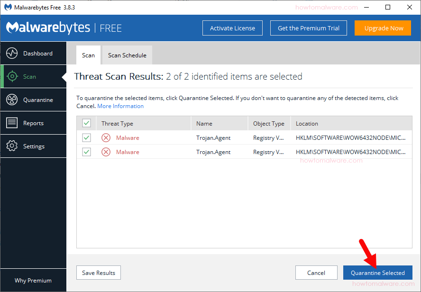Image resolution: width=421 pixels, height=292 pixels.
Task: Toggle the checkbox for the first Trojan.Agent item
Action: pyautogui.click(x=86, y=138)
